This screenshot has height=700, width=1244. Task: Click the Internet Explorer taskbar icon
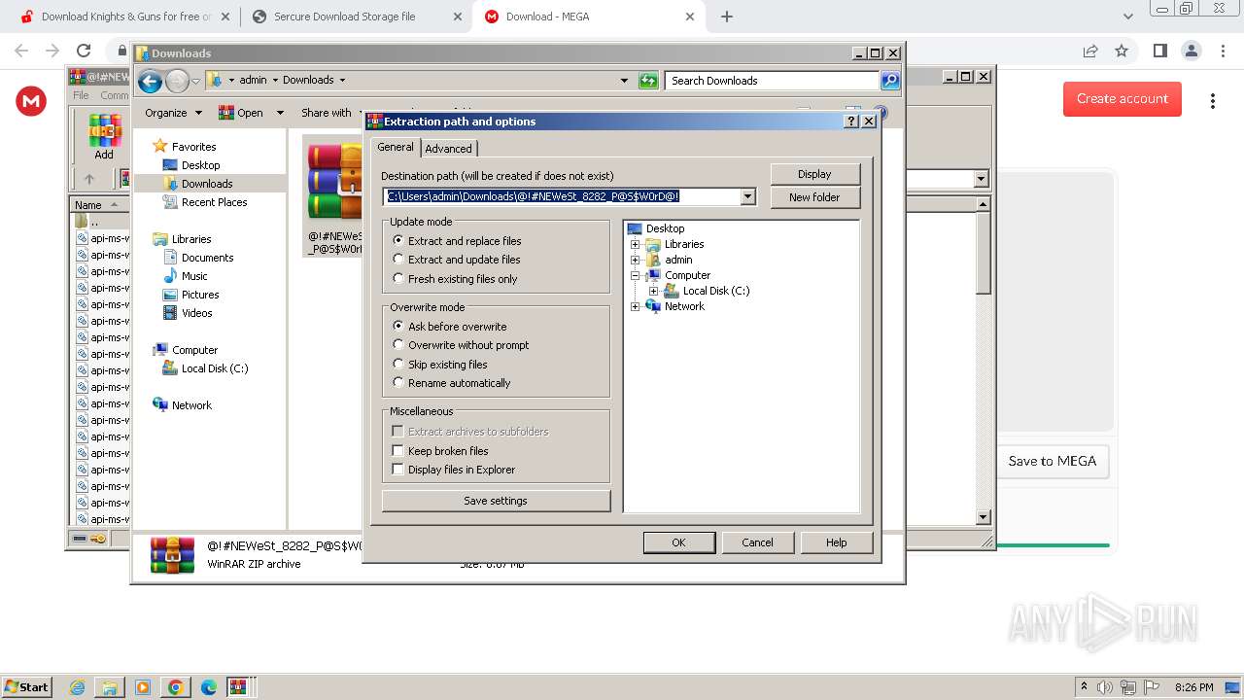click(x=78, y=687)
